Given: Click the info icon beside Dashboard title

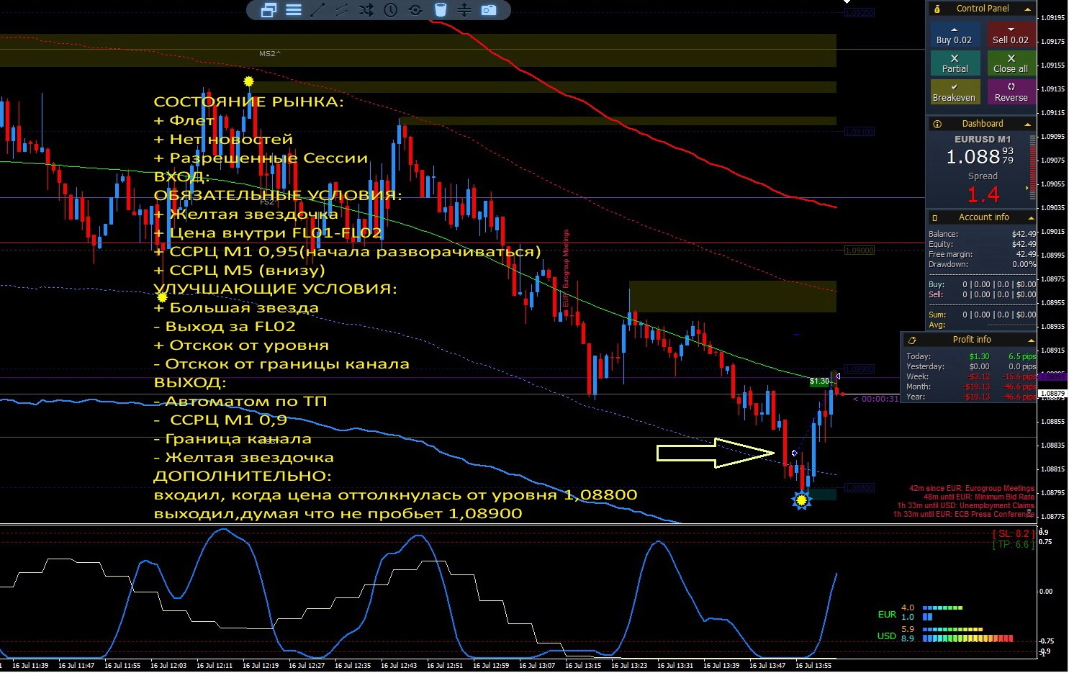Looking at the screenshot, I should [937, 124].
